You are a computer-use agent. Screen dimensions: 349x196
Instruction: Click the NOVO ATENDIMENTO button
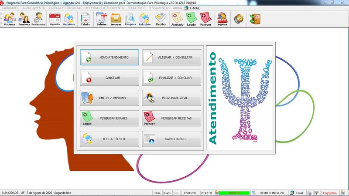click(x=109, y=57)
